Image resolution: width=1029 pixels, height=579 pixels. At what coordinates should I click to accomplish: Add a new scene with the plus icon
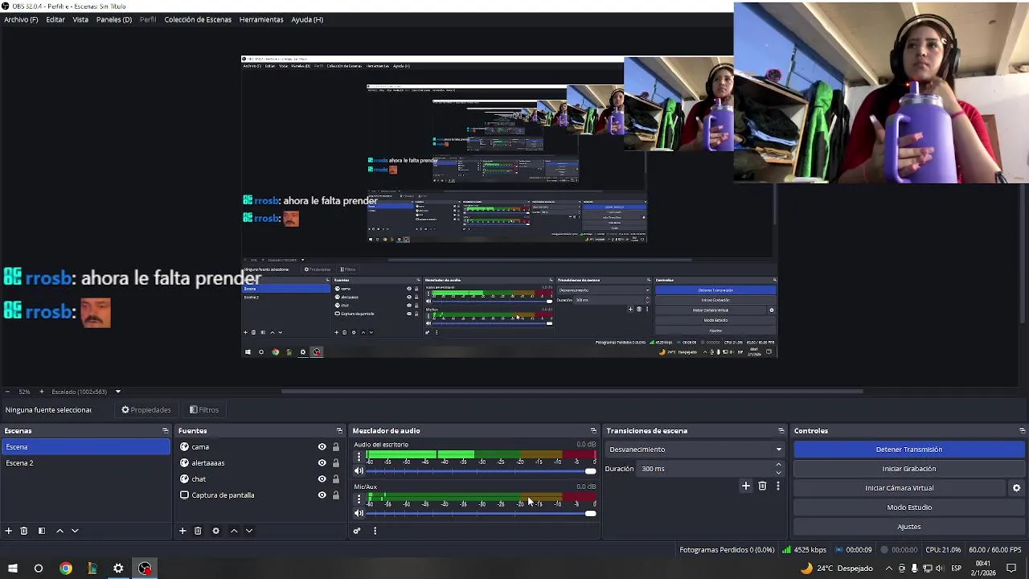9,531
